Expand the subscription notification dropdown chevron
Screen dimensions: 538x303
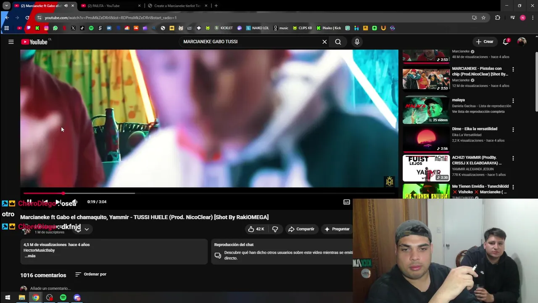pyautogui.click(x=87, y=229)
